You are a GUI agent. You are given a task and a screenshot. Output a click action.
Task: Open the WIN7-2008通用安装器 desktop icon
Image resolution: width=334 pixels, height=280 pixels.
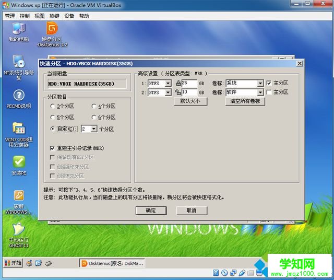point(19,135)
